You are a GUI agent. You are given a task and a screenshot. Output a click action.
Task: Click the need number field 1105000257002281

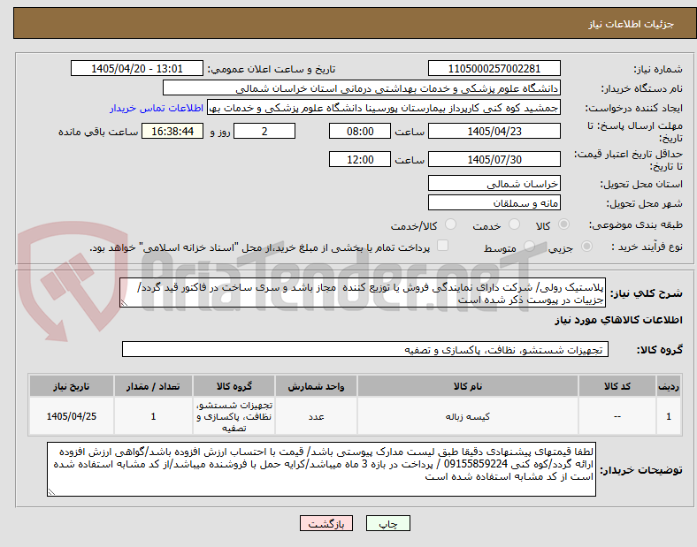click(494, 68)
